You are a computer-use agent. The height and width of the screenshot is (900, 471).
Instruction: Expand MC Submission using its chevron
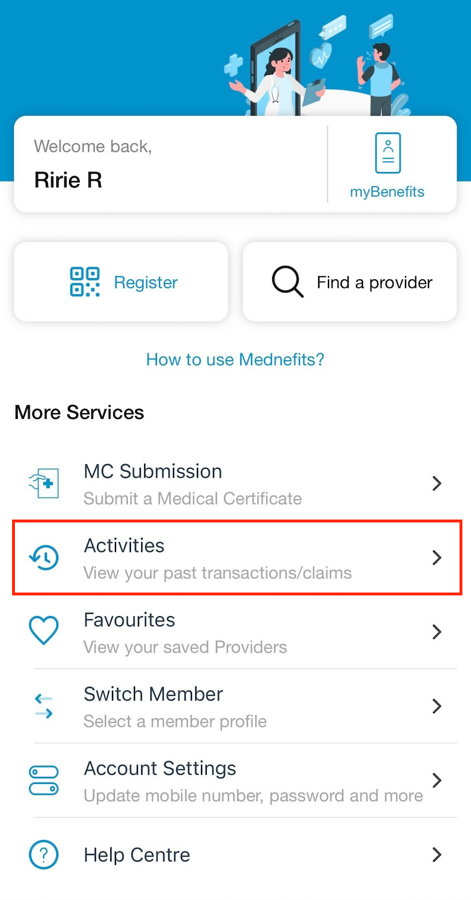(x=437, y=483)
